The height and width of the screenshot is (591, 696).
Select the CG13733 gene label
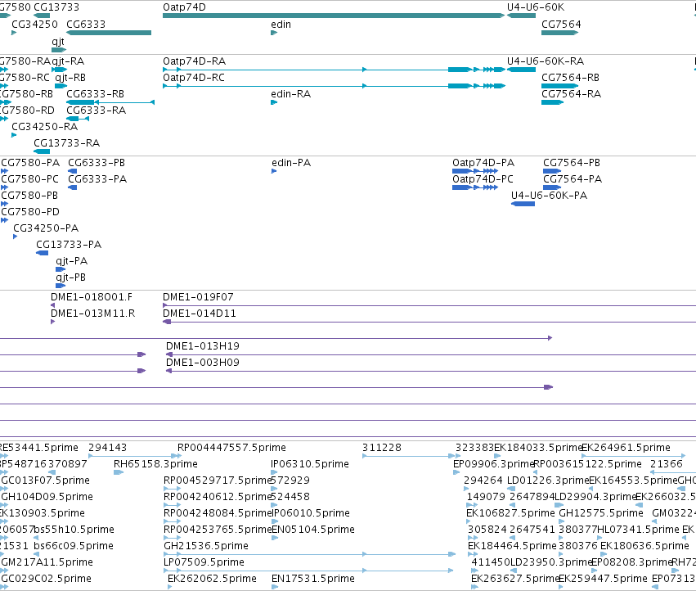[x=56, y=7]
